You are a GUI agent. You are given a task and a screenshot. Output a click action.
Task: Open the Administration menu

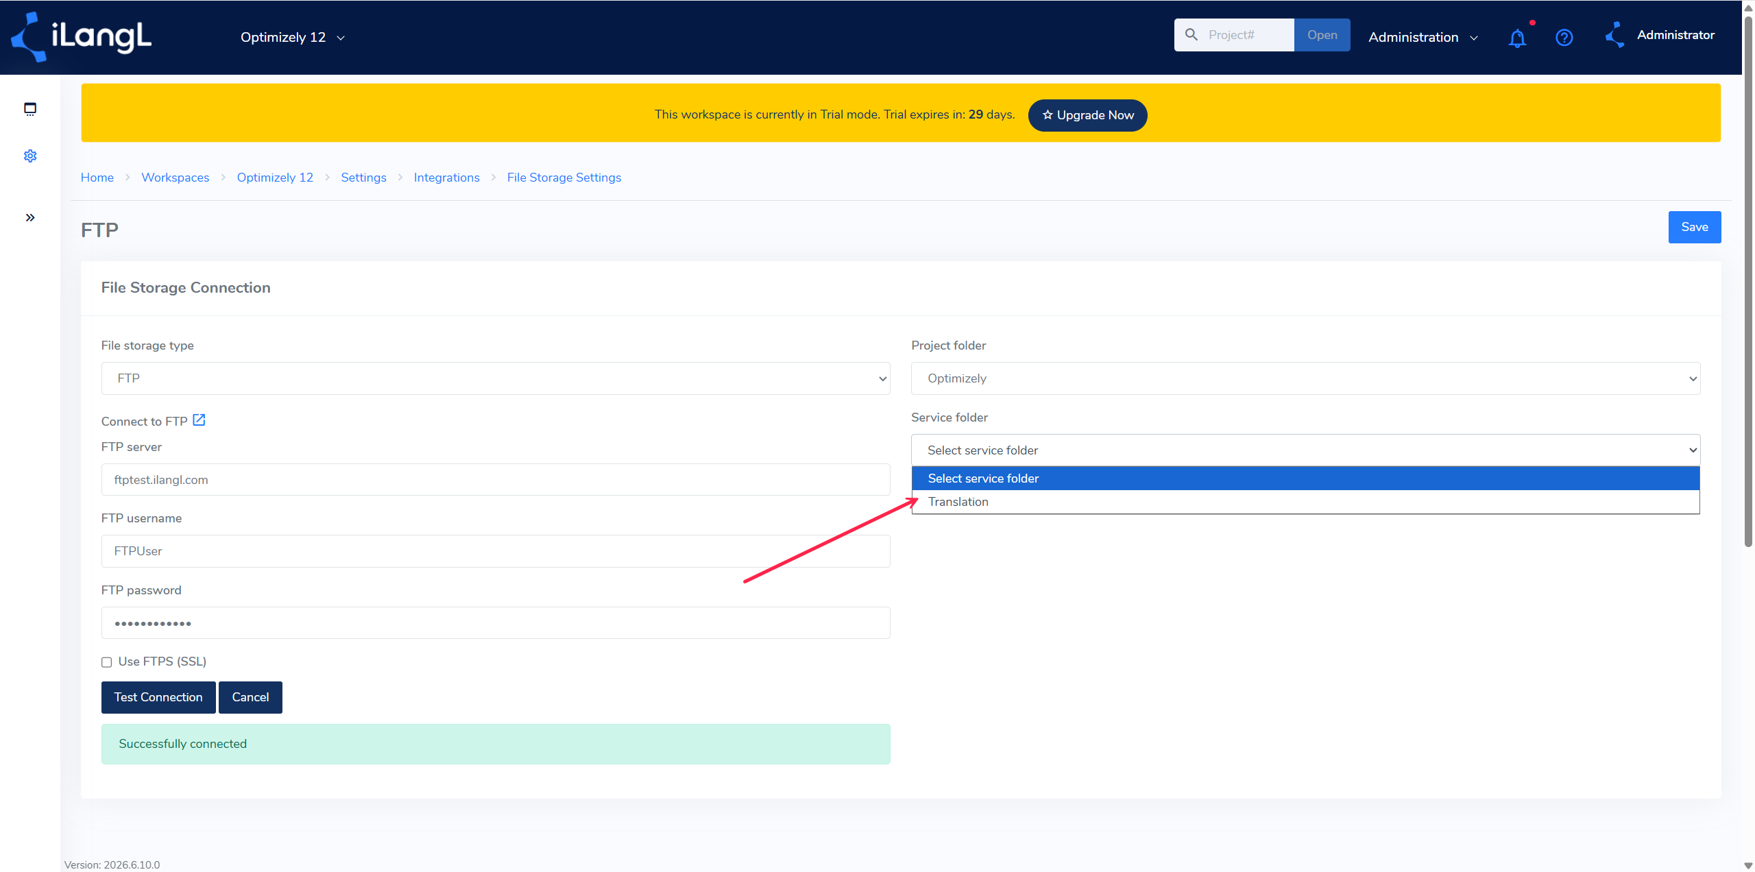tap(1423, 38)
